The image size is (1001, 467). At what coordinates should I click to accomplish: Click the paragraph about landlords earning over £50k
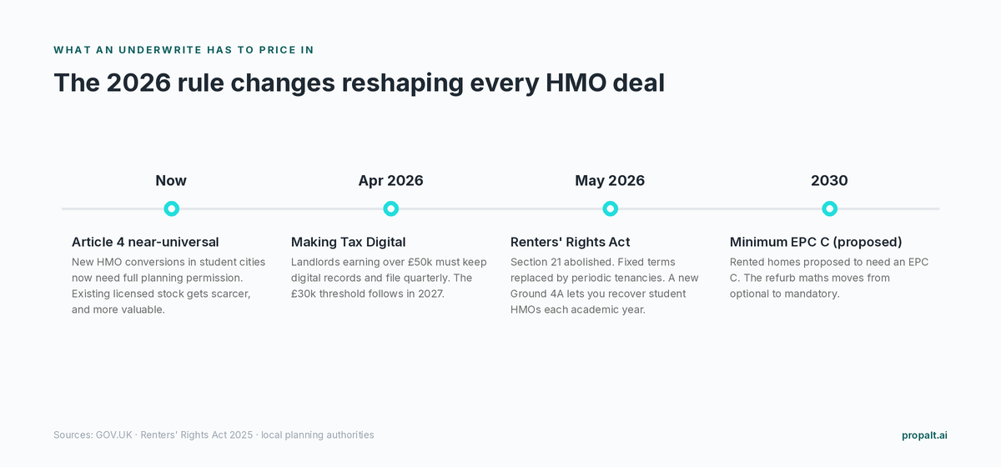389,278
